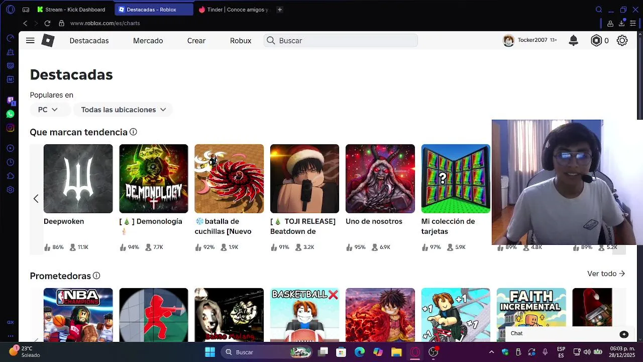The image size is (643, 362).
Task: Open WhatsApp in the Opera sidebar
Action: click(10, 114)
